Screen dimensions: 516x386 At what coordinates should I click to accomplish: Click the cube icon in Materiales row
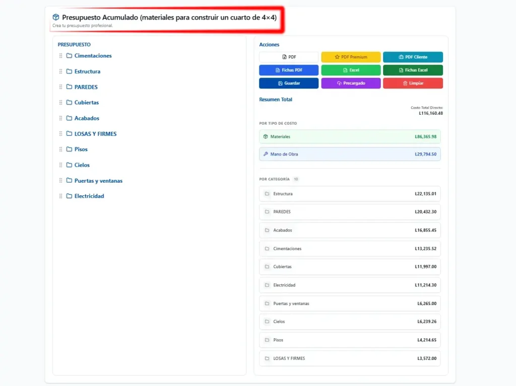coord(266,136)
